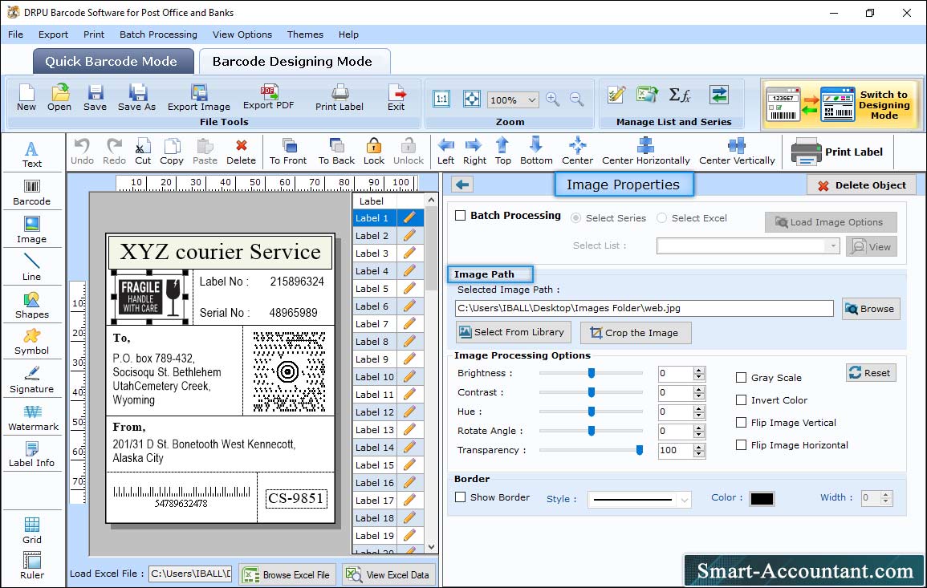Click Print Label in File Tools
Image resolution: width=927 pixels, height=588 pixels.
click(339, 98)
